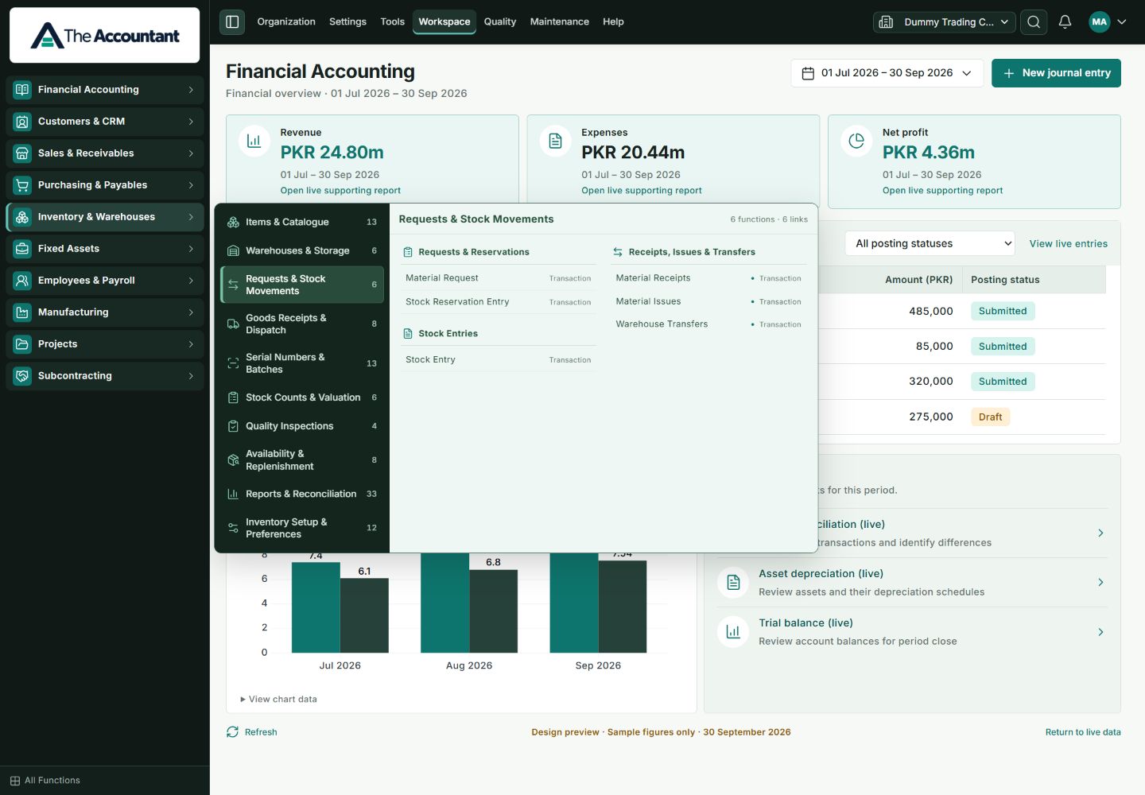Click the Subcontracting icon
The height and width of the screenshot is (795, 1145).
coord(22,376)
